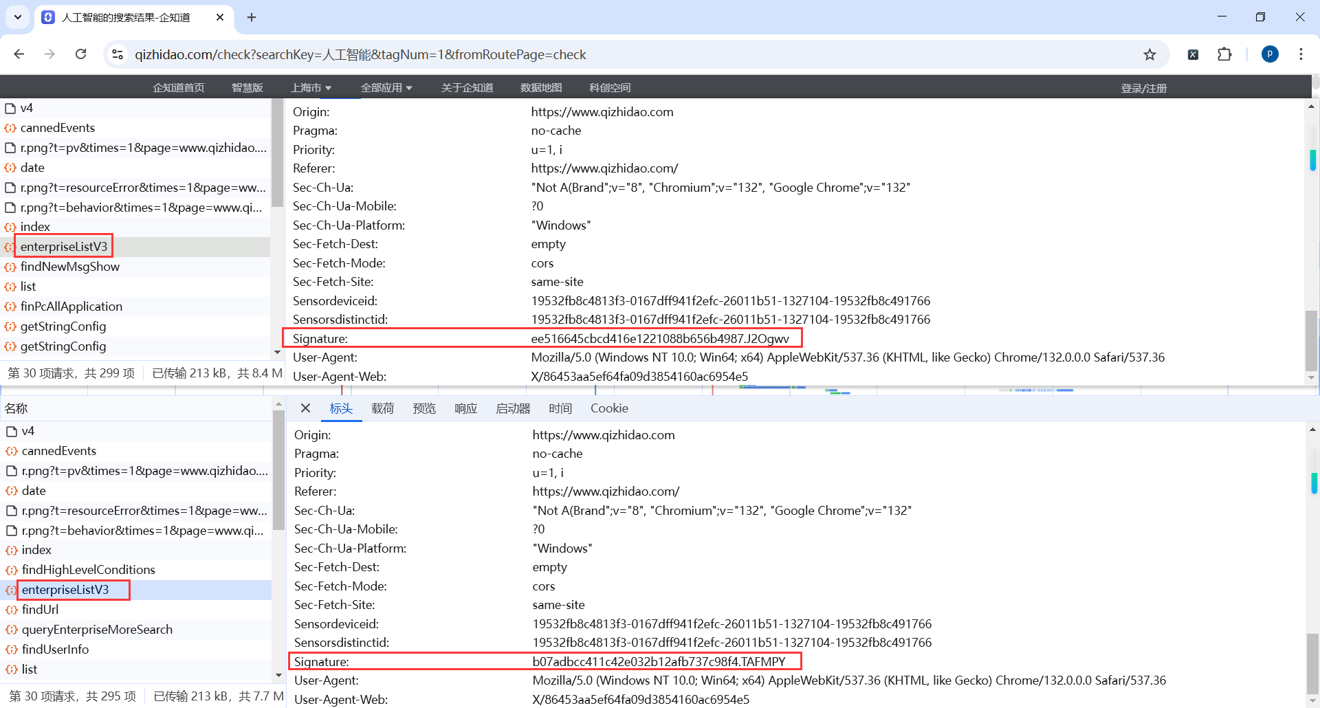Click the 名称 column header
1320x708 pixels.
pyautogui.click(x=16, y=408)
